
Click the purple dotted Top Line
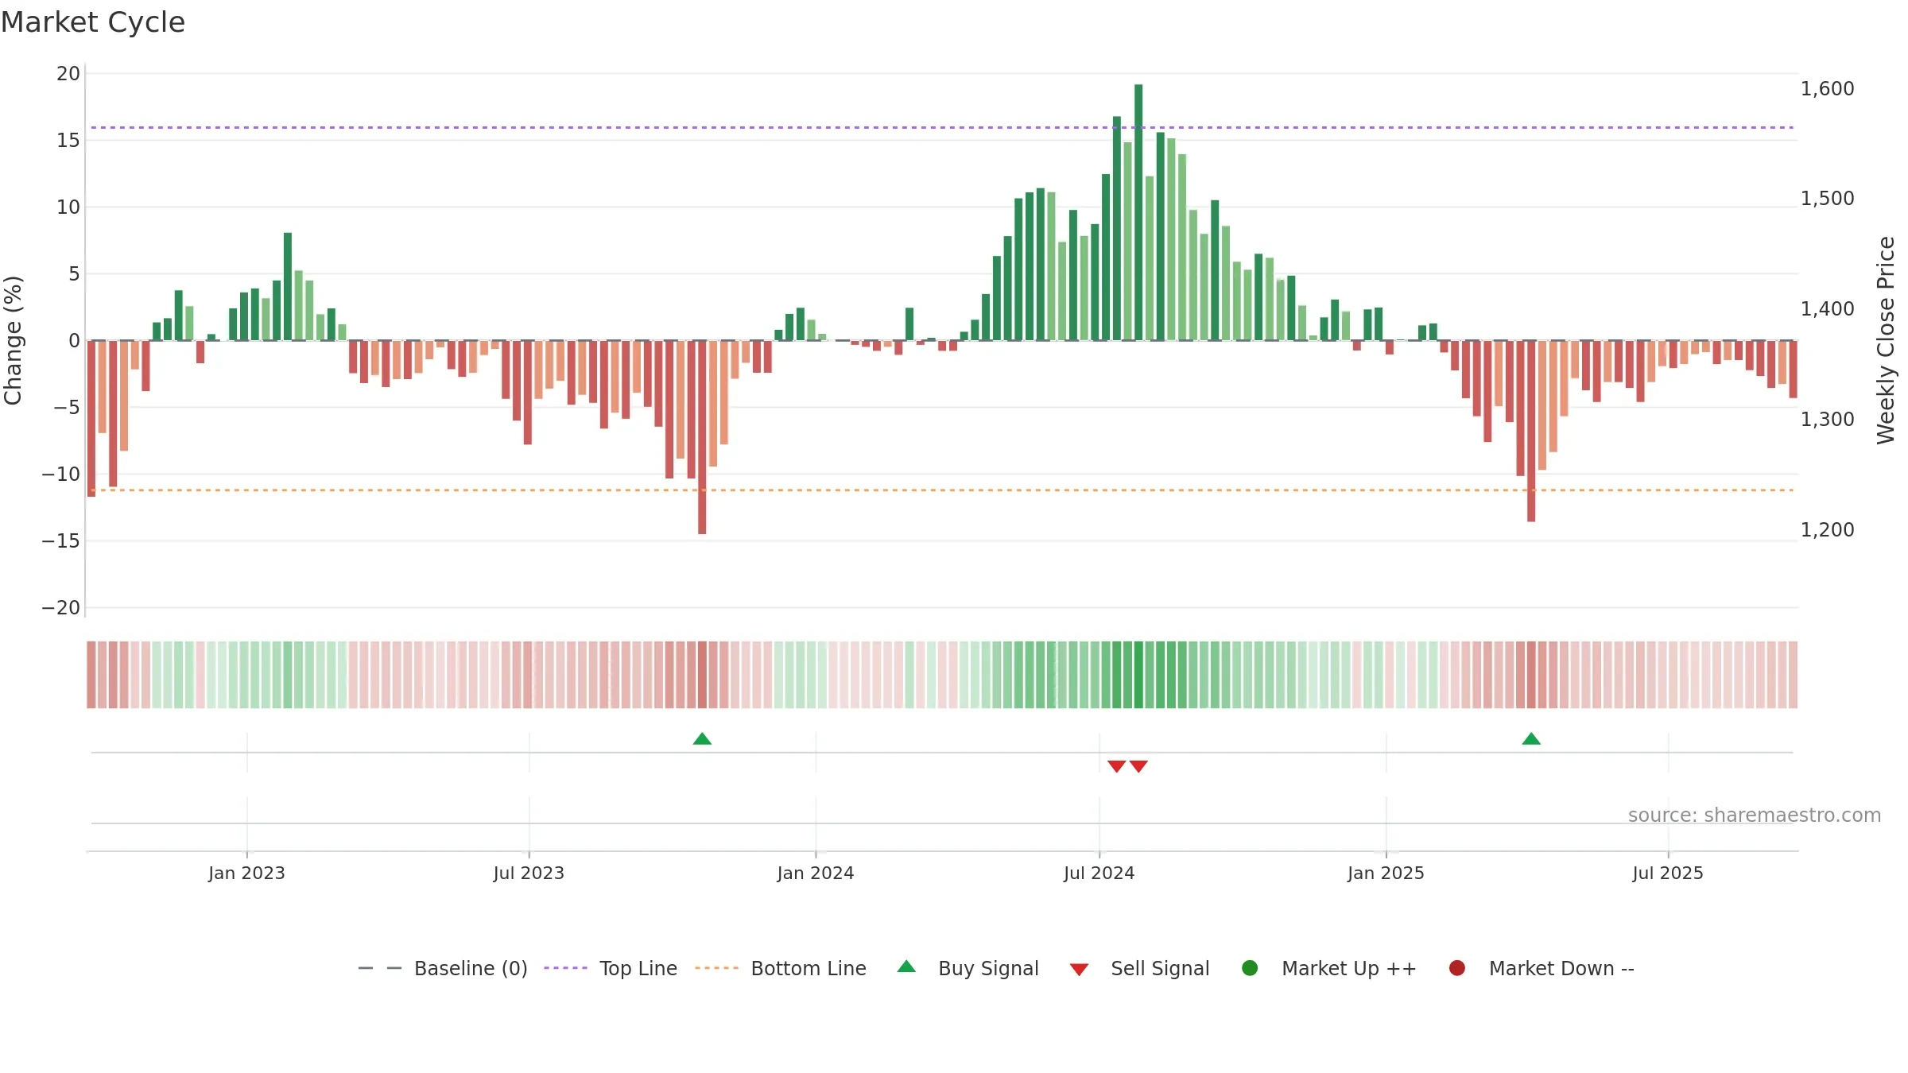click(942, 127)
